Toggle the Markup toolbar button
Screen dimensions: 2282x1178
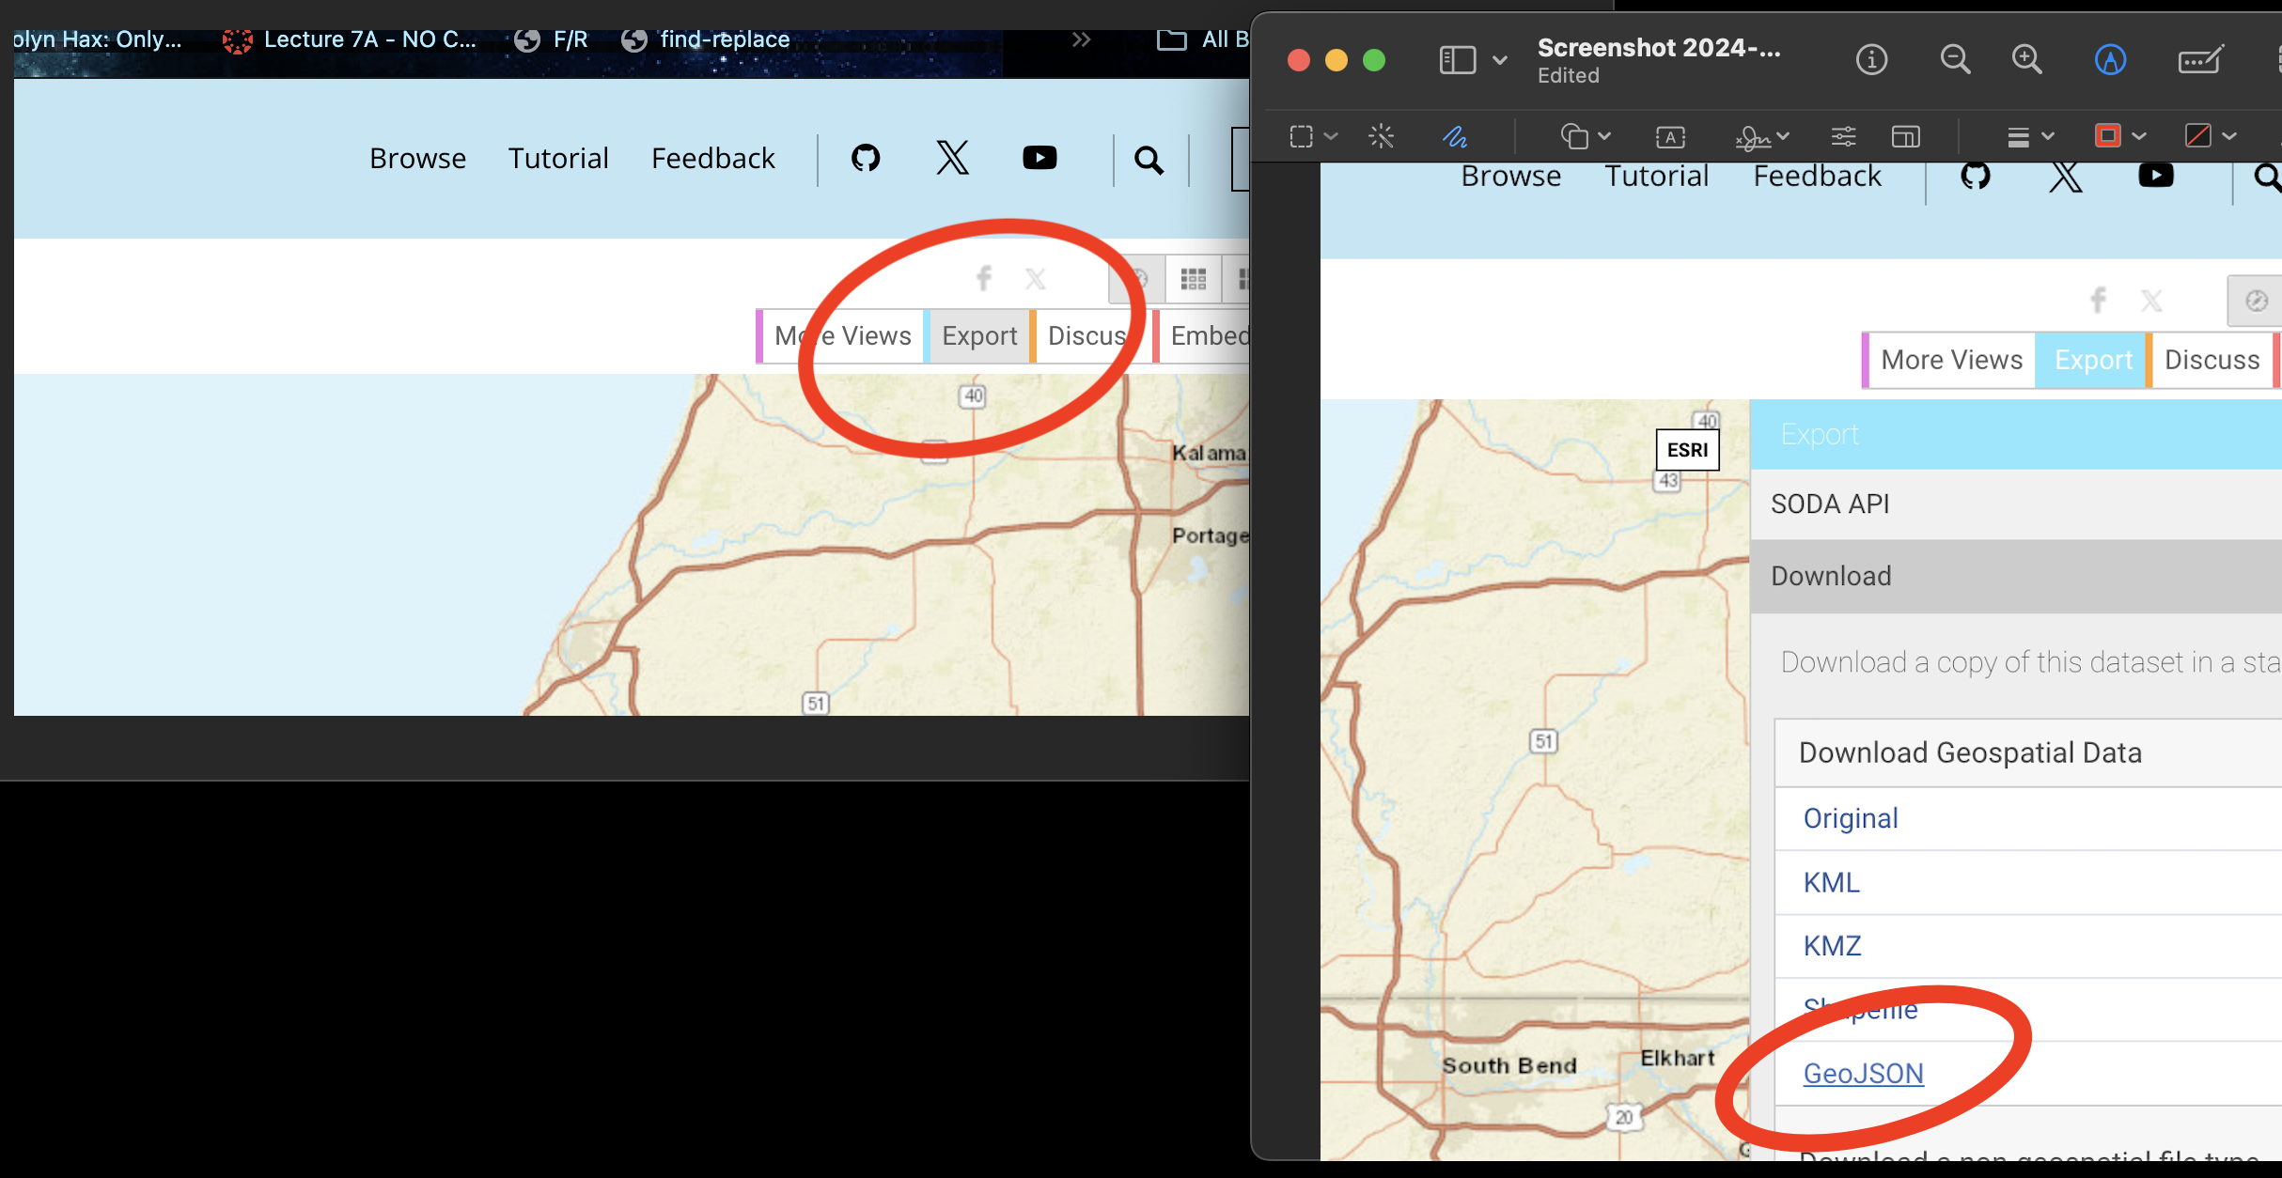[2110, 60]
